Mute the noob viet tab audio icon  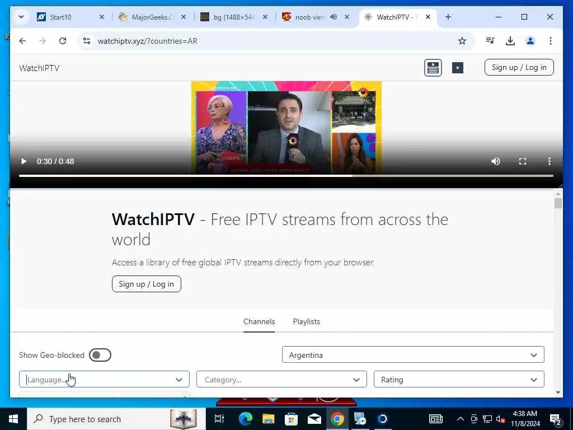pos(334,17)
